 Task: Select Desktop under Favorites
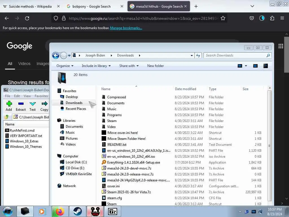[x=72, y=97]
